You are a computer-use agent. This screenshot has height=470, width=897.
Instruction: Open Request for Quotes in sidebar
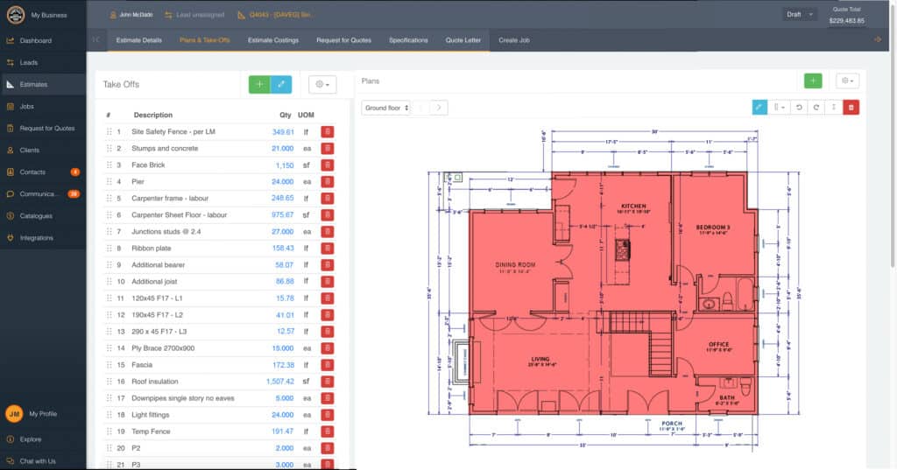point(47,128)
